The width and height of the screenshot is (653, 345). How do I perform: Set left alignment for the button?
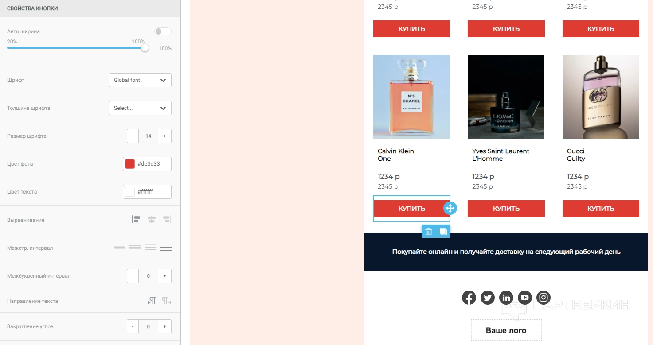pyautogui.click(x=136, y=219)
